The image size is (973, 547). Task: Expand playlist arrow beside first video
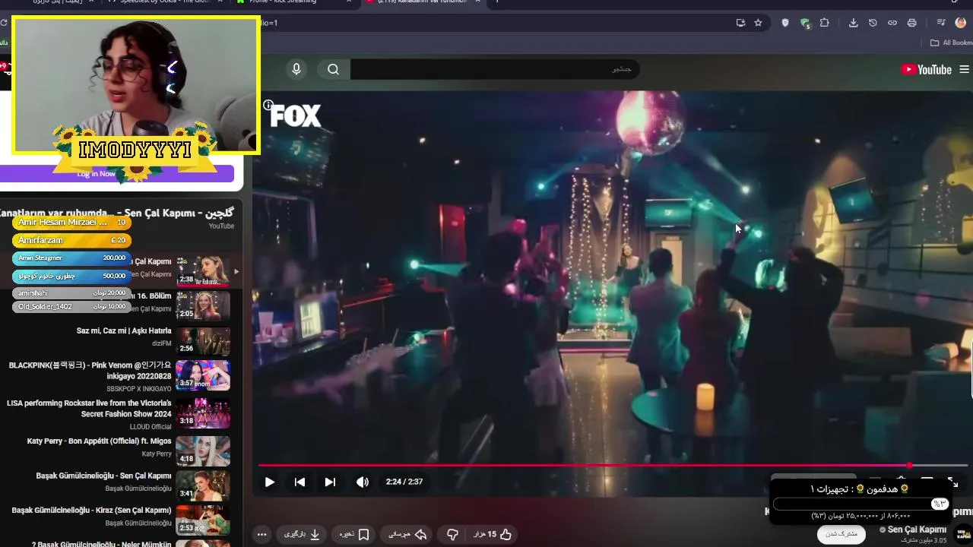(236, 271)
